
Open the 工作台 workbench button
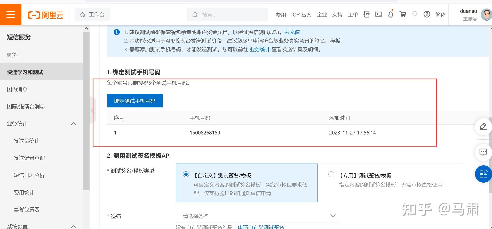pyautogui.click(x=92, y=14)
